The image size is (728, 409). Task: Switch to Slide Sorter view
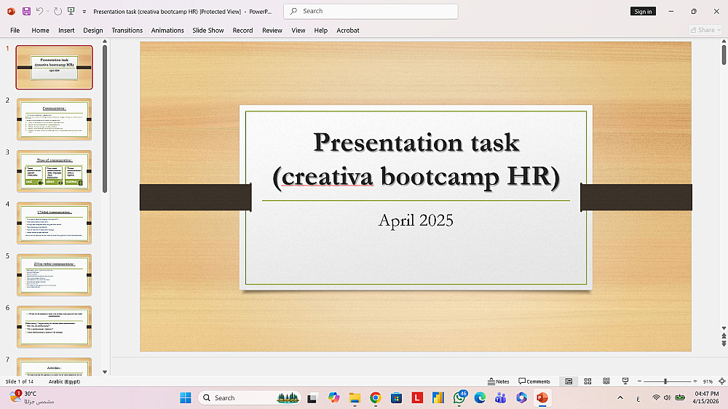pos(587,381)
